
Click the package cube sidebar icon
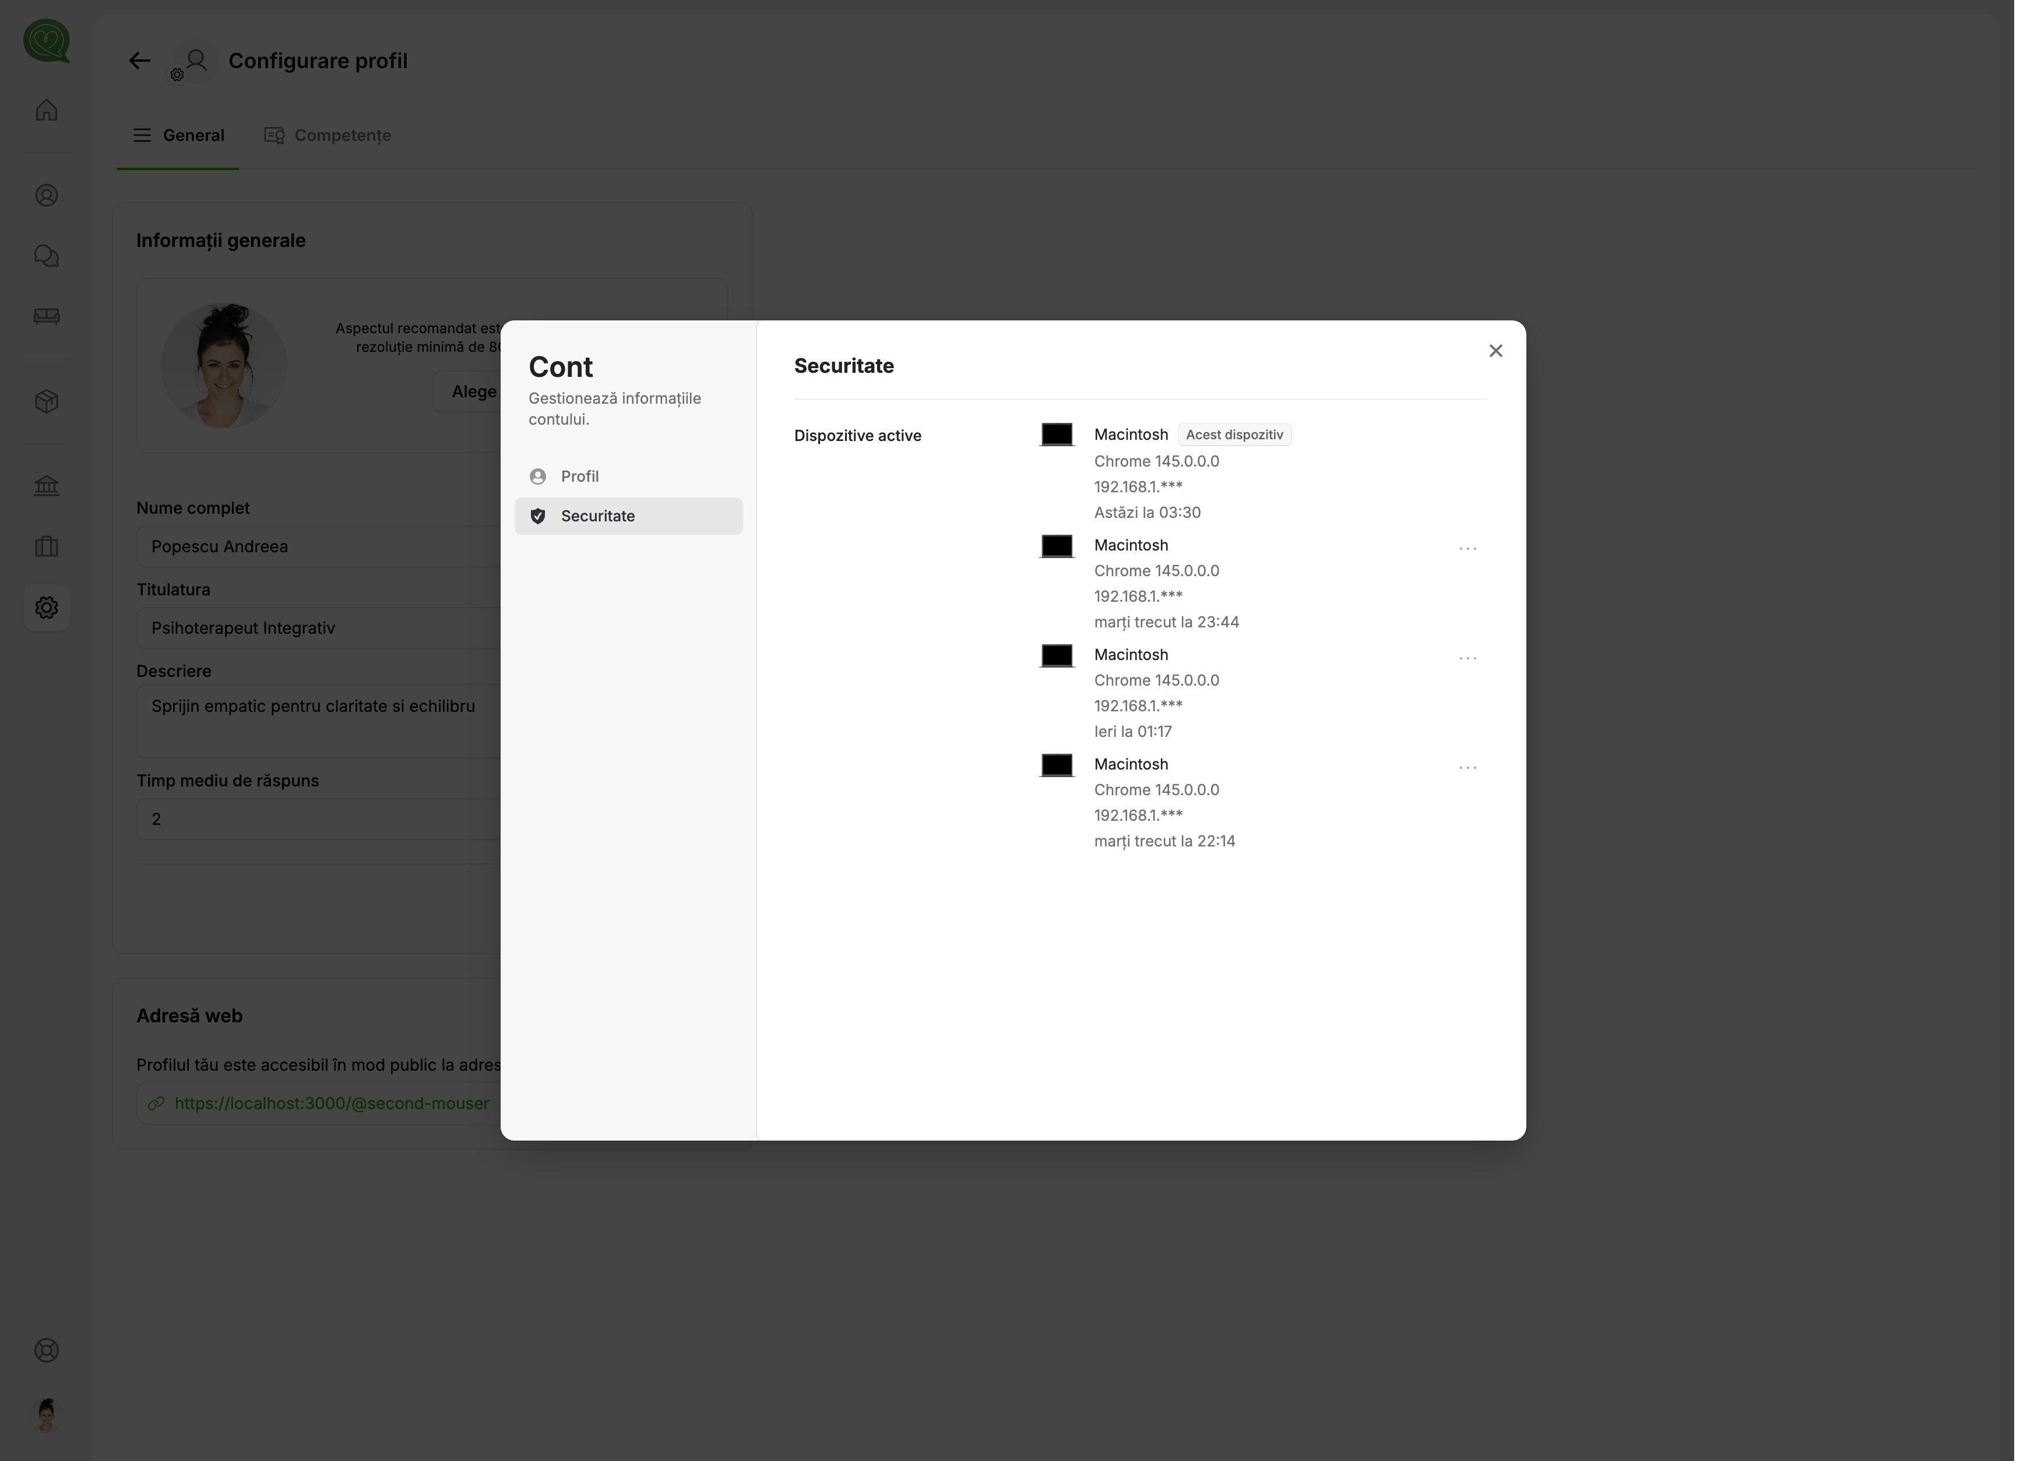(47, 401)
